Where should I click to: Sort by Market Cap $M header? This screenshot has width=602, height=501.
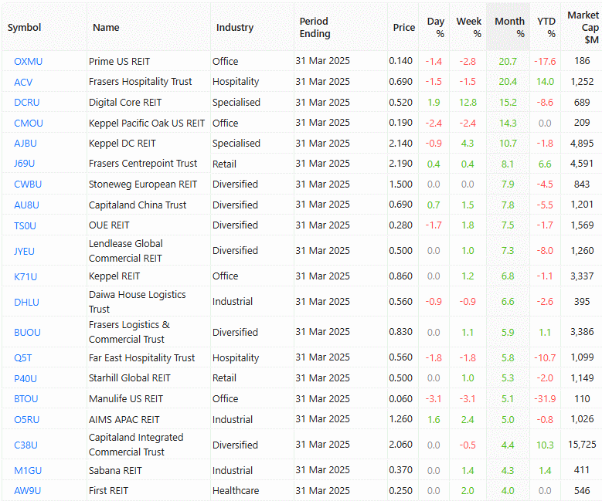pyautogui.click(x=582, y=28)
